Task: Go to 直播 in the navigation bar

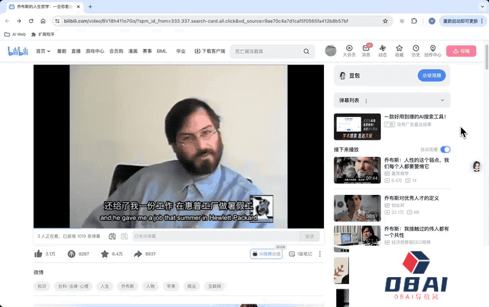Action: (76, 51)
